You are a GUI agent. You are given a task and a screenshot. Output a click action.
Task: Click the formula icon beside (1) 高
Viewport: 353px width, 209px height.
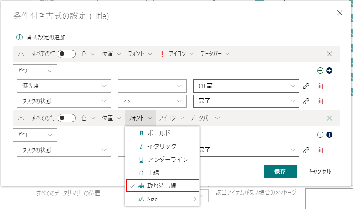[x=306, y=86]
